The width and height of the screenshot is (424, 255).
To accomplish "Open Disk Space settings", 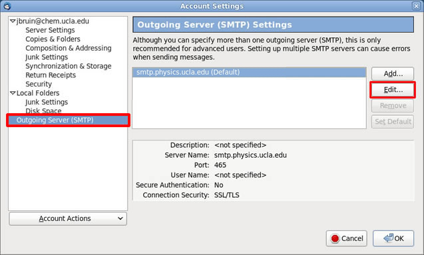I will coord(43,111).
